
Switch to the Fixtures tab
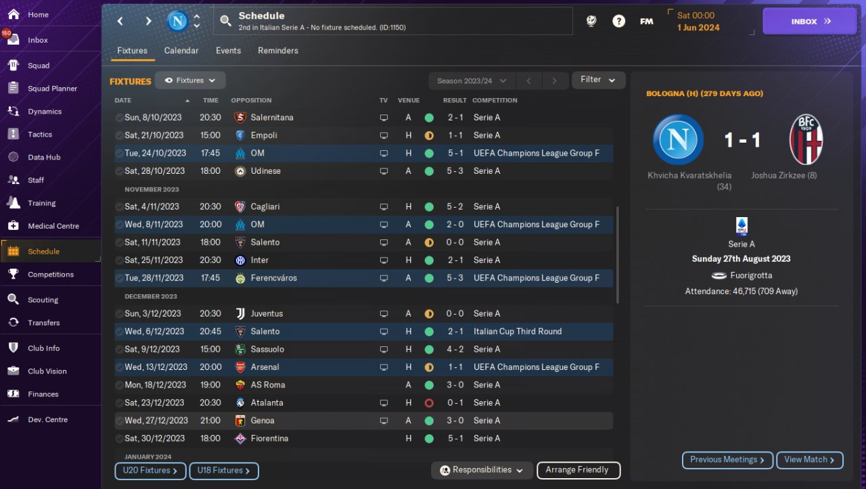point(132,51)
